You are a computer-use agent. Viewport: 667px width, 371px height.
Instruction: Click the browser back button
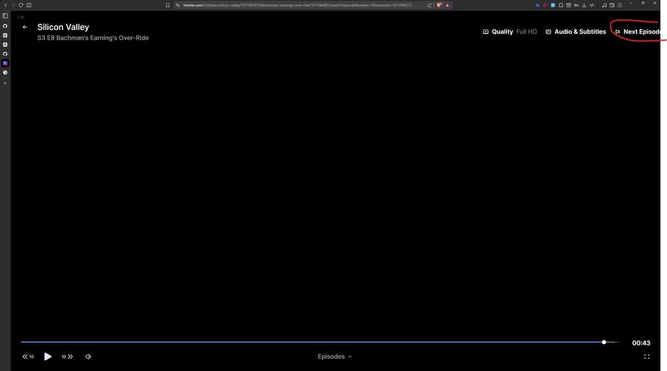pos(6,5)
